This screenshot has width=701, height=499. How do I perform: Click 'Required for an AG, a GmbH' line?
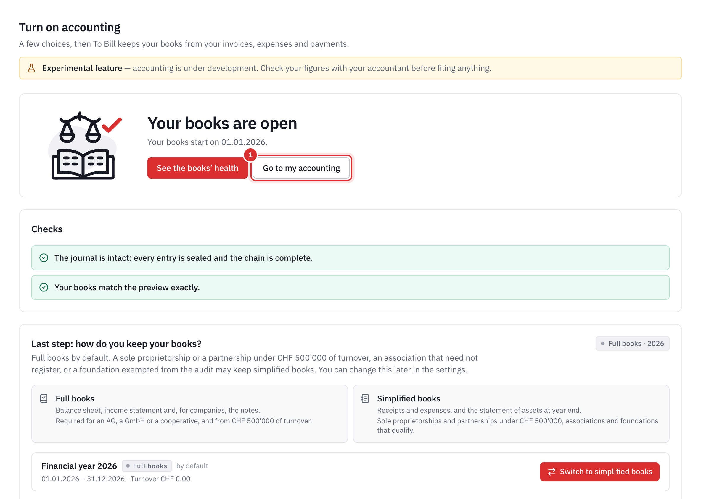184,421
